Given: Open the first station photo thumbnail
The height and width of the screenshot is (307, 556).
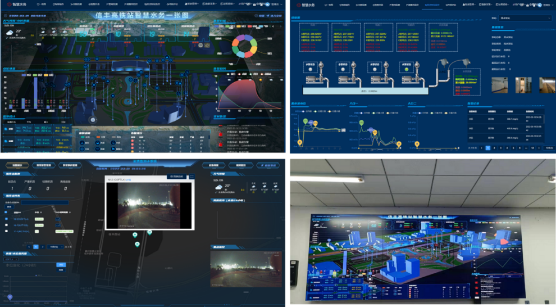Looking at the screenshot, I should [x=499, y=85].
